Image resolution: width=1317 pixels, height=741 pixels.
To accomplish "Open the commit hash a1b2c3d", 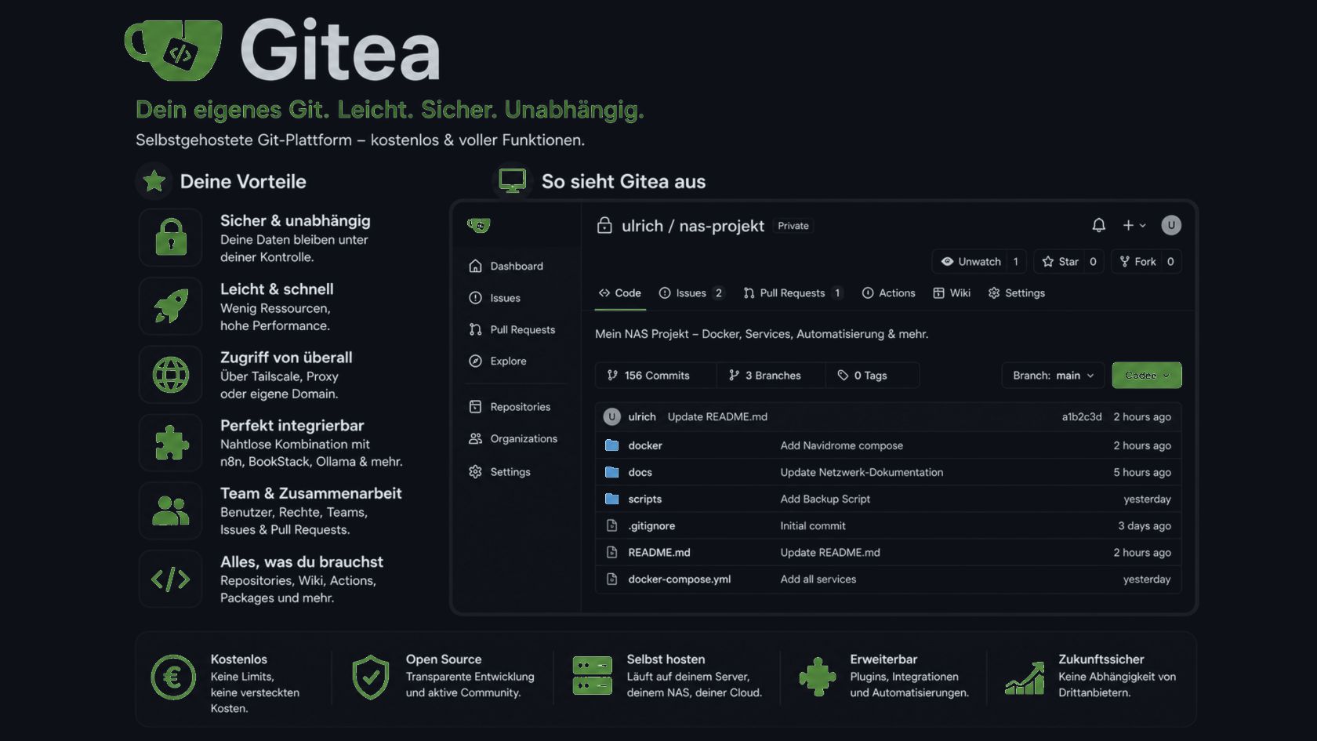I will [1081, 416].
